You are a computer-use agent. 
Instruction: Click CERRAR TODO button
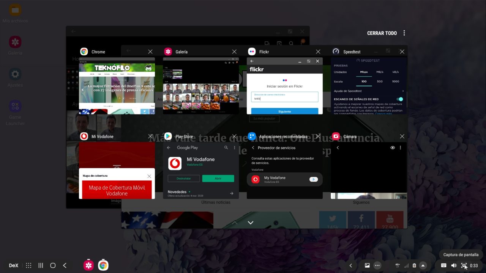pos(382,33)
